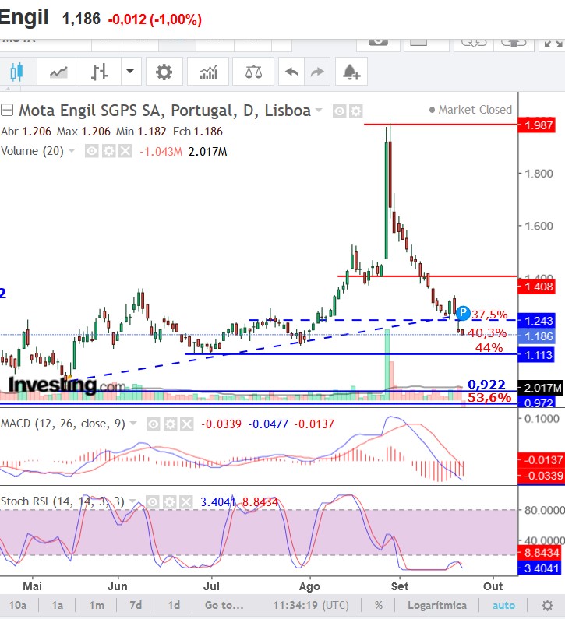Select the bar chart type icon
565x619 pixels.
click(99, 72)
